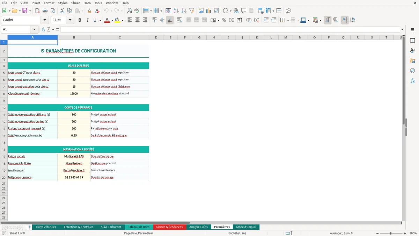419x236 pixels.
Task: Open the Format menu
Action: (49, 3)
